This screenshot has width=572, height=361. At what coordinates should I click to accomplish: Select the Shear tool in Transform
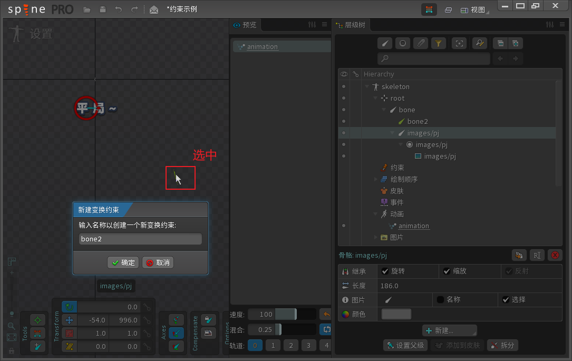coord(69,346)
